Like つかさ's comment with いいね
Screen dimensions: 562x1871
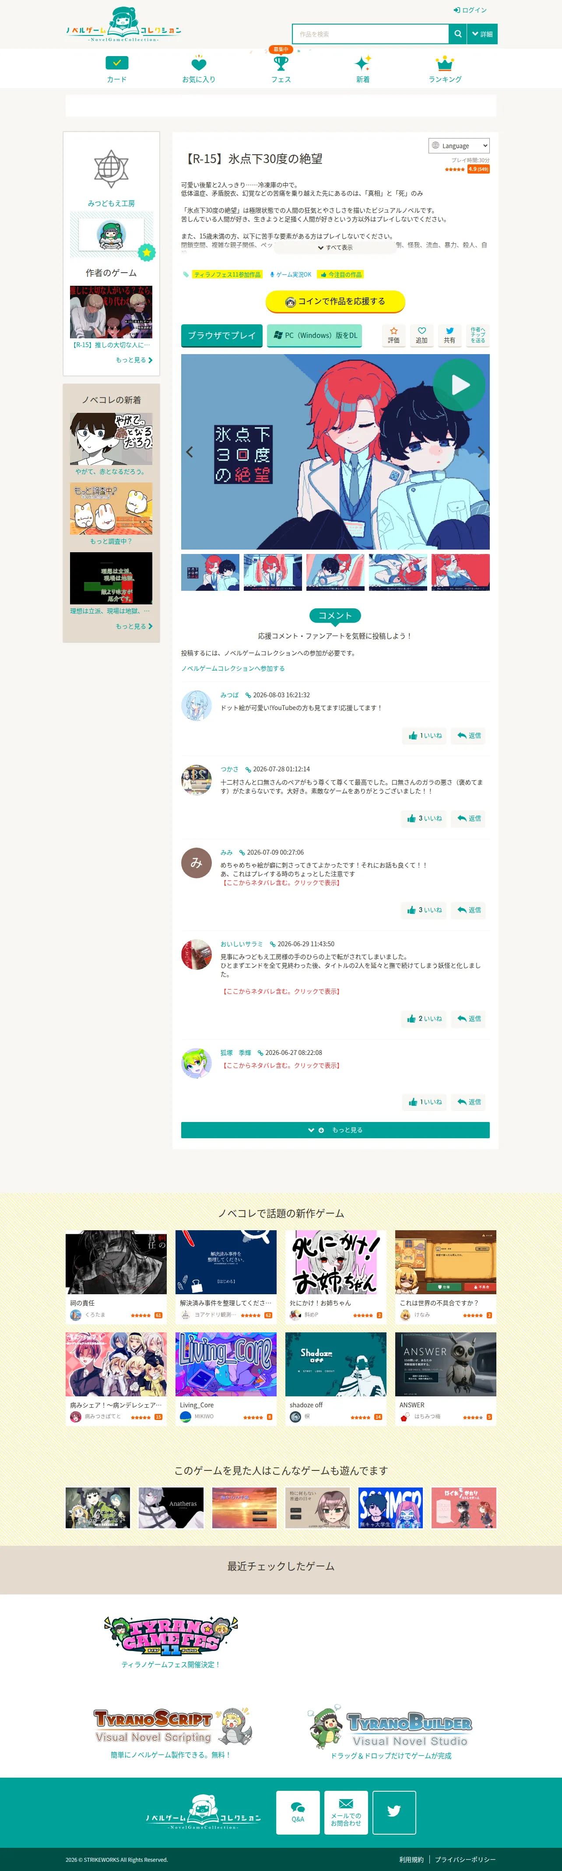click(424, 819)
